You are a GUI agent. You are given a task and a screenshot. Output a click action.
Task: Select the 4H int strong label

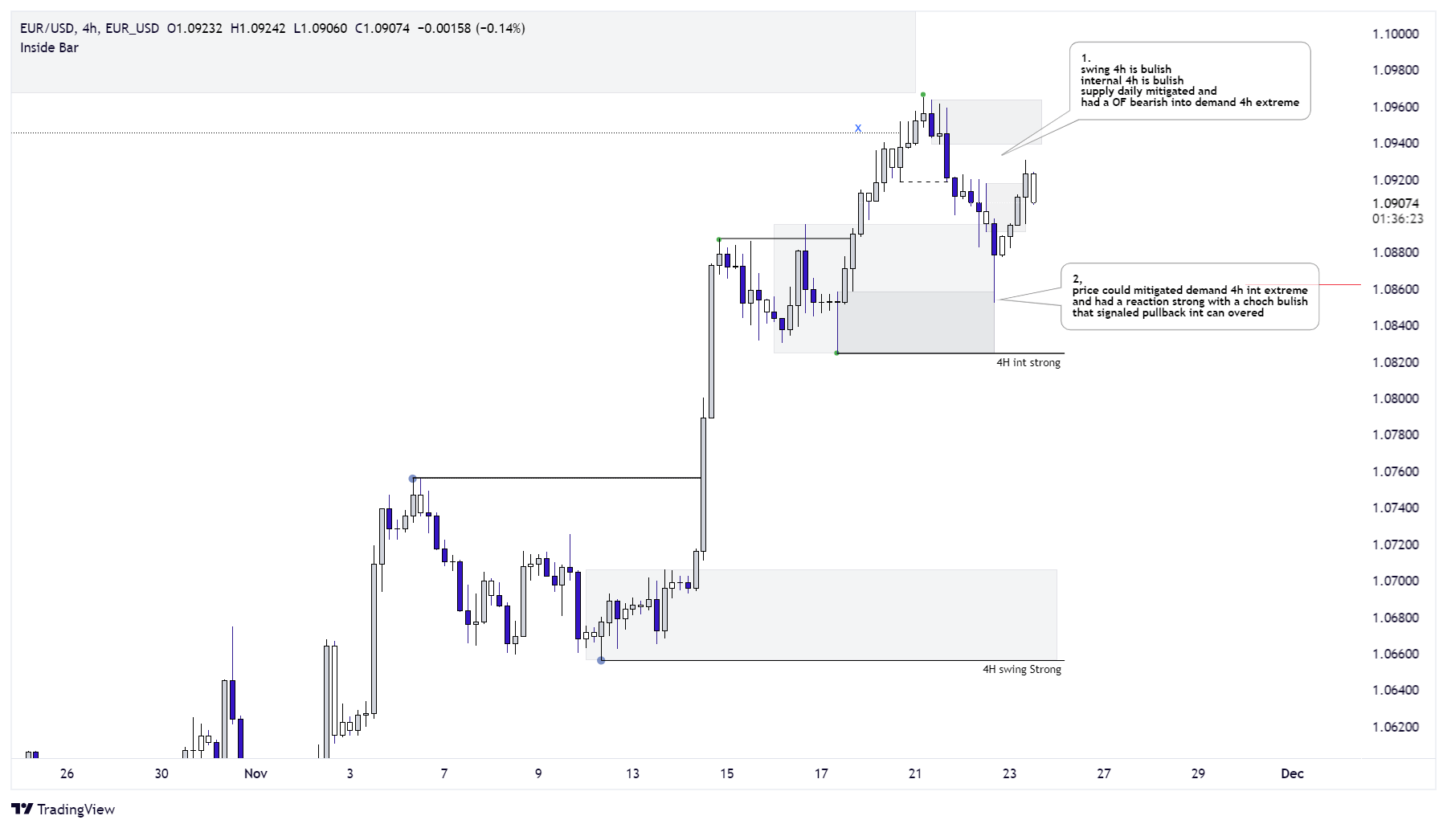(1027, 363)
